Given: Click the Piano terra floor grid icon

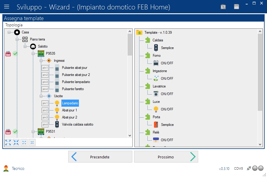Looking at the screenshot, I should 25,39.
